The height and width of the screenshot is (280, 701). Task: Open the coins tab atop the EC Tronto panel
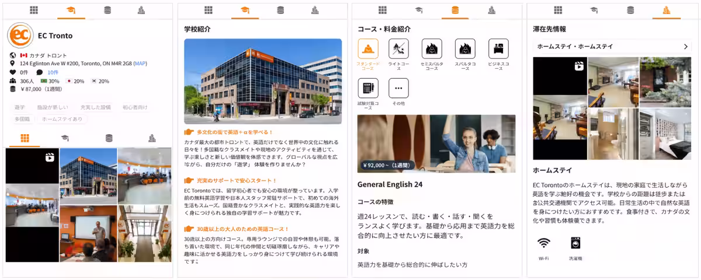[x=106, y=10]
